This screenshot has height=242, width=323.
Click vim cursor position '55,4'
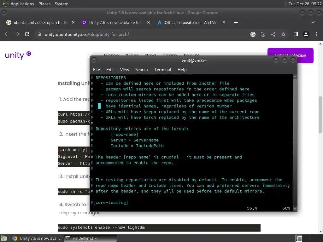point(252,208)
